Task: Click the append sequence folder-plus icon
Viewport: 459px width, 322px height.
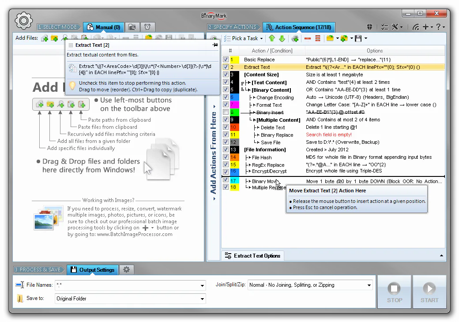Action: coord(345,38)
